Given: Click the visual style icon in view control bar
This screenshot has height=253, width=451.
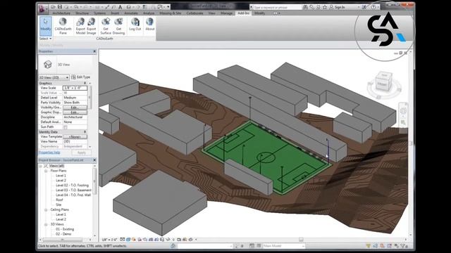Looking at the screenshot, I should click(x=128, y=239).
